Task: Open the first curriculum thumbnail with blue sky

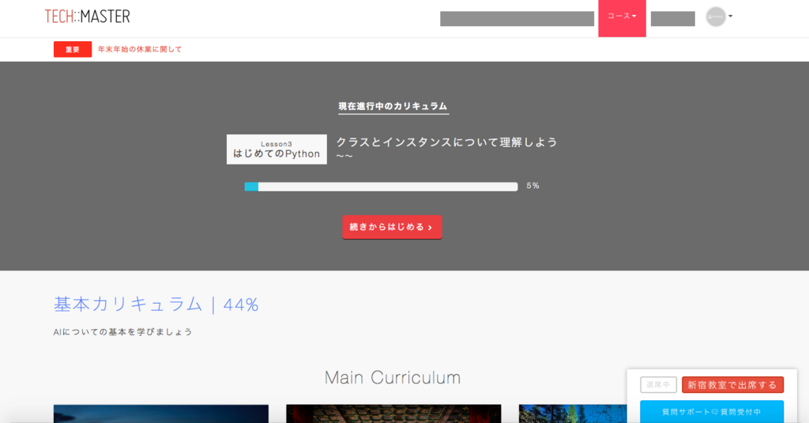Action: (161, 414)
